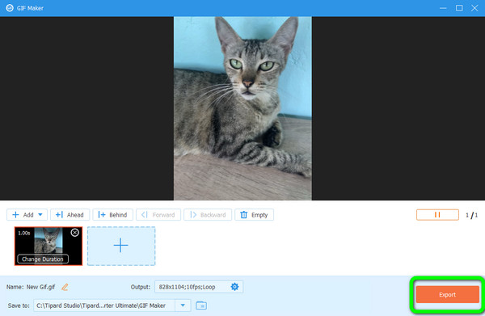Click the GIF Maker logo icon
Screen dimensions: 485x316
tap(10, 8)
